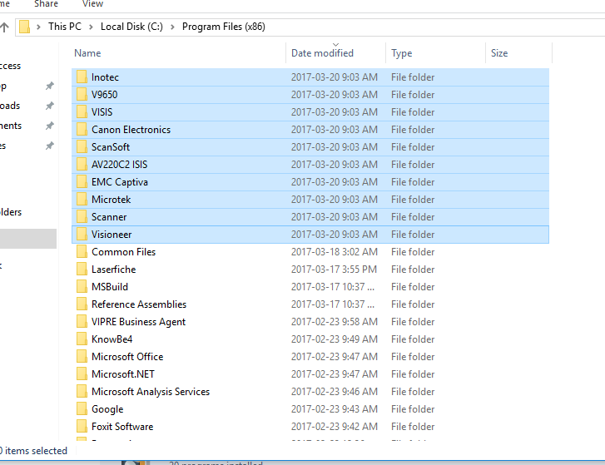Click the Google folder icon
This screenshot has height=465, width=605.
coord(82,409)
